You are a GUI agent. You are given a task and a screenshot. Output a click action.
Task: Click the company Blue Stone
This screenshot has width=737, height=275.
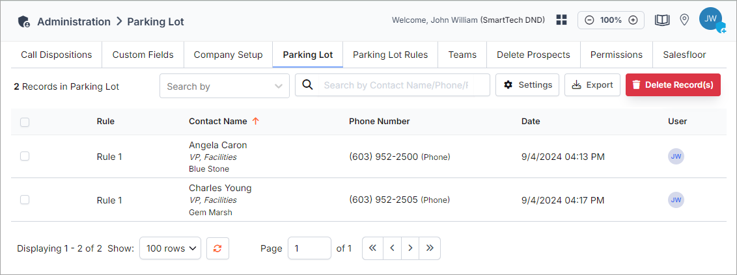click(x=209, y=169)
